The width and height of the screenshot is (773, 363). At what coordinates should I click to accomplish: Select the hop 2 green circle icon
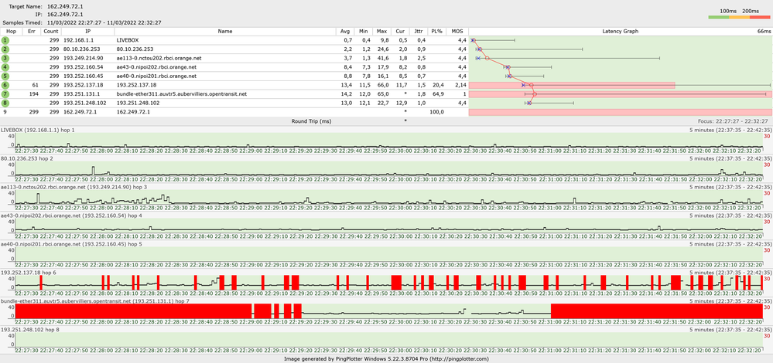tap(5, 49)
